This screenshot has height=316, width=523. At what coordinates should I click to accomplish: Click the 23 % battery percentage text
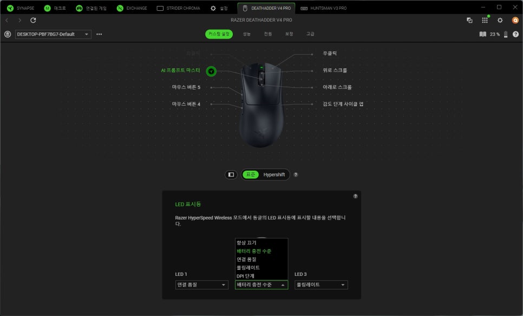tap(495, 34)
